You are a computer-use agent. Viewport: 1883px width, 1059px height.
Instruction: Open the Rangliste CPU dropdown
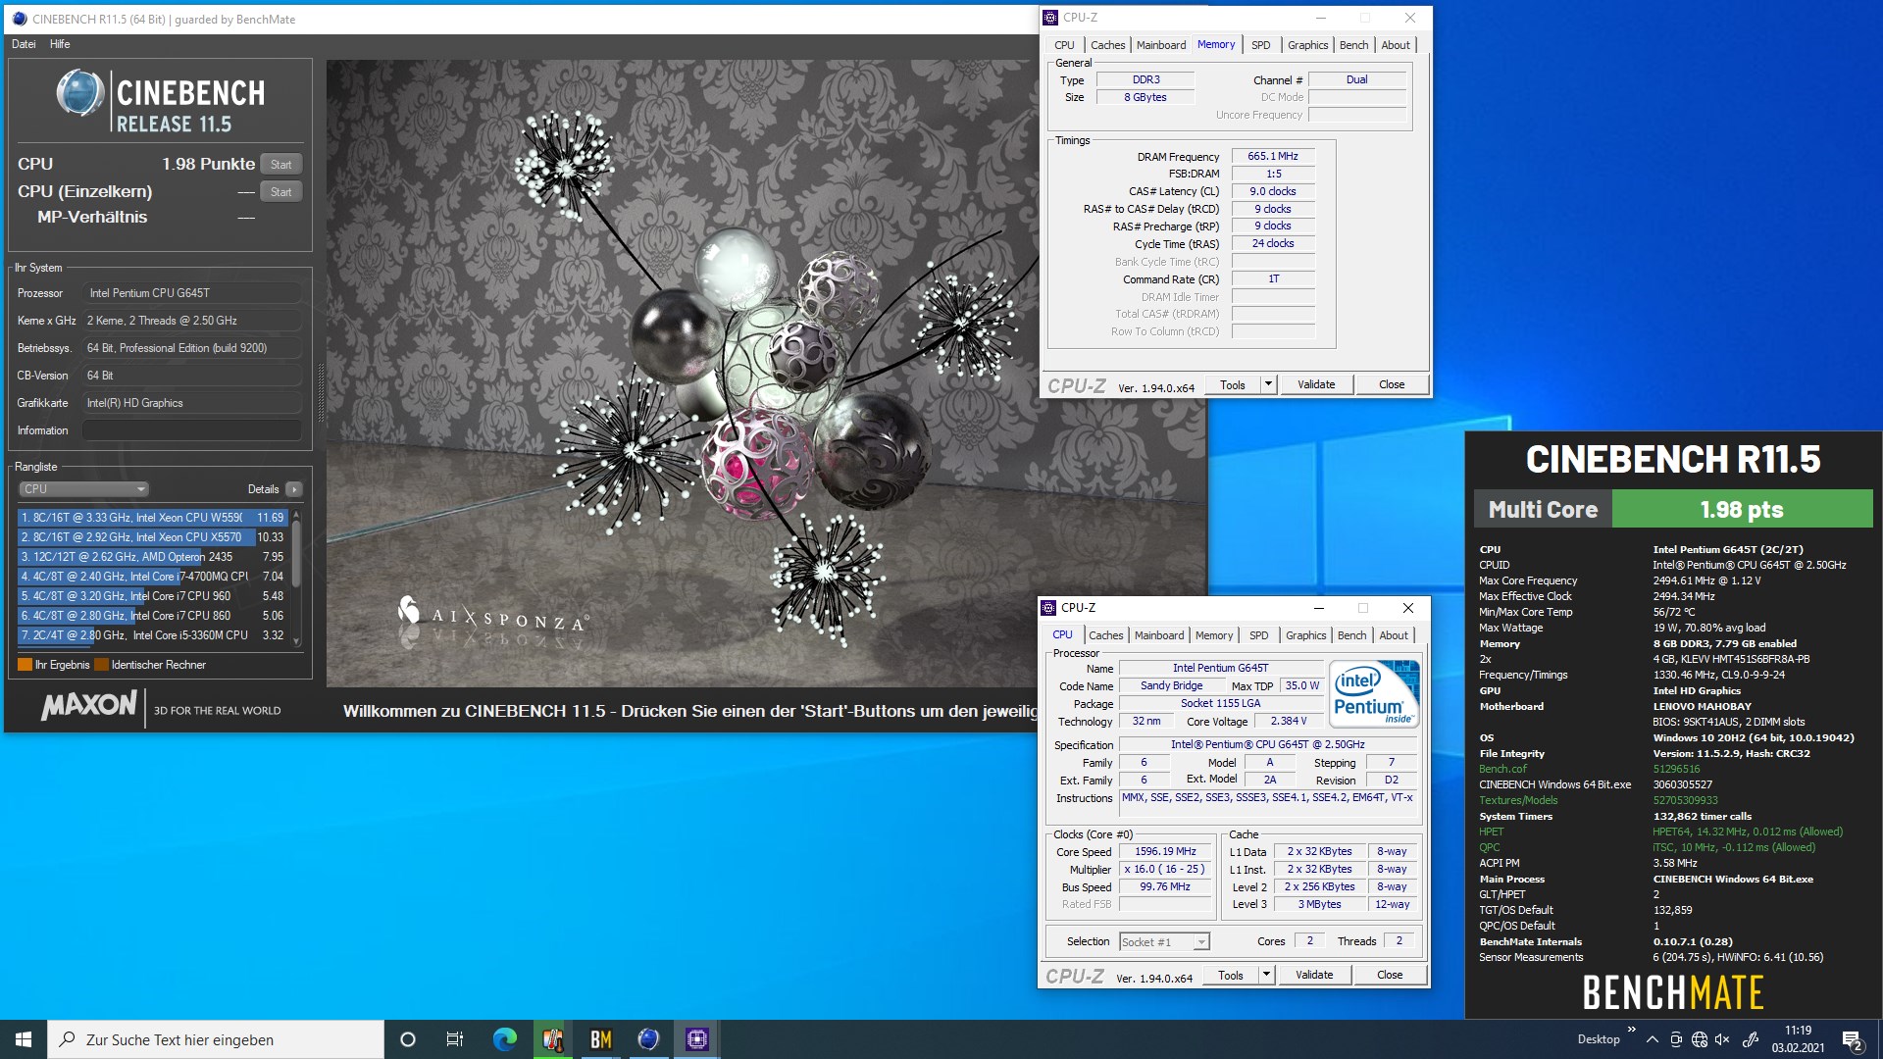83,489
